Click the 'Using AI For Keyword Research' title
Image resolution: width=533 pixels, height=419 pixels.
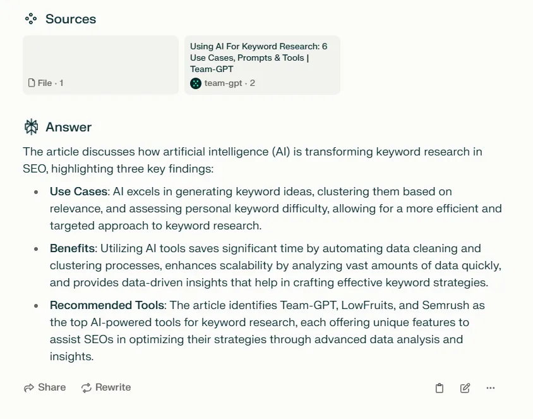point(258,58)
